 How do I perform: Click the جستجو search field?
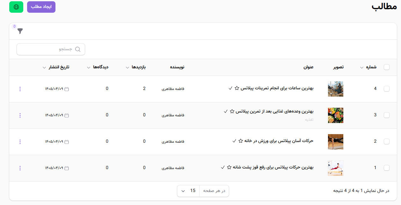click(51, 49)
